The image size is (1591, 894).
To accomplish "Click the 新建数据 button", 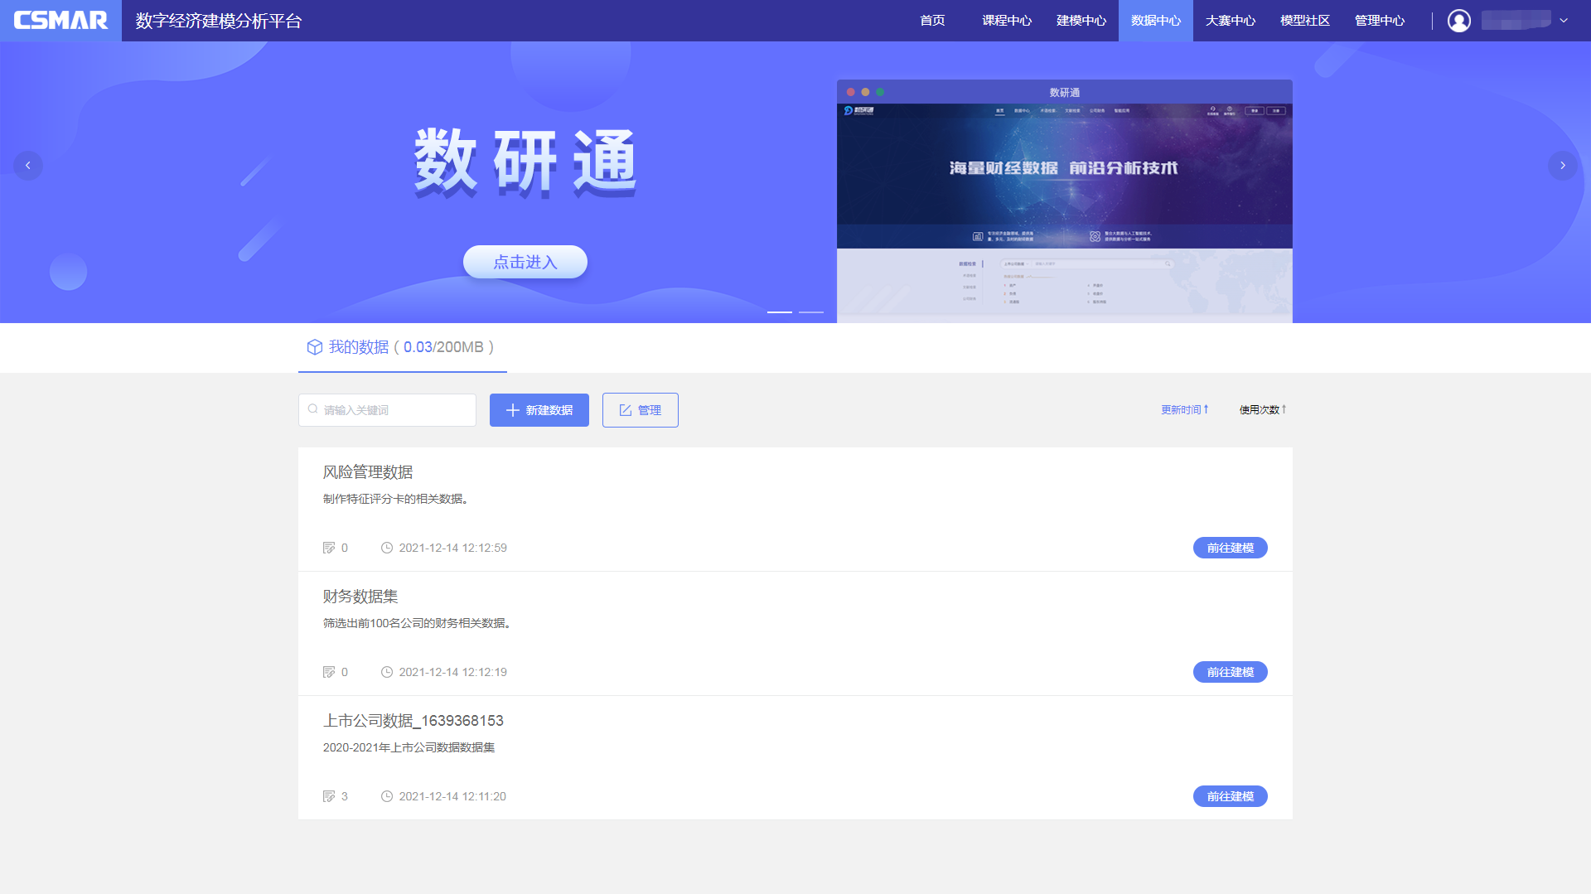I will [x=539, y=410].
